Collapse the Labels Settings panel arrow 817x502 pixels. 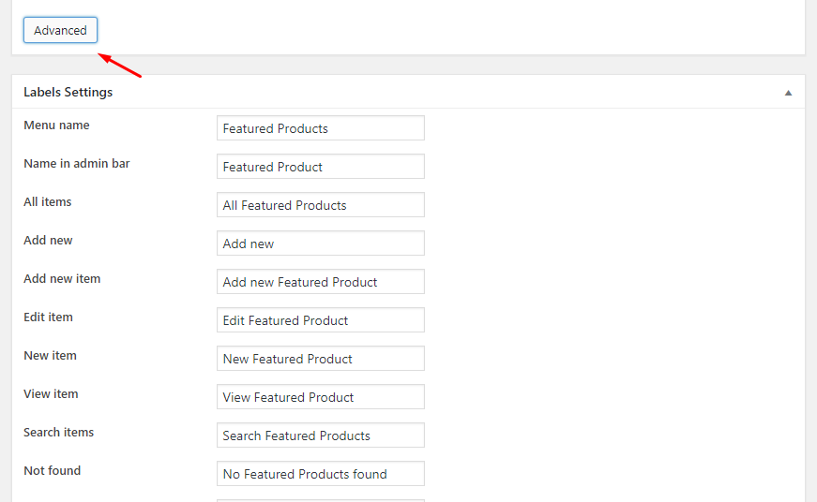[x=788, y=93]
